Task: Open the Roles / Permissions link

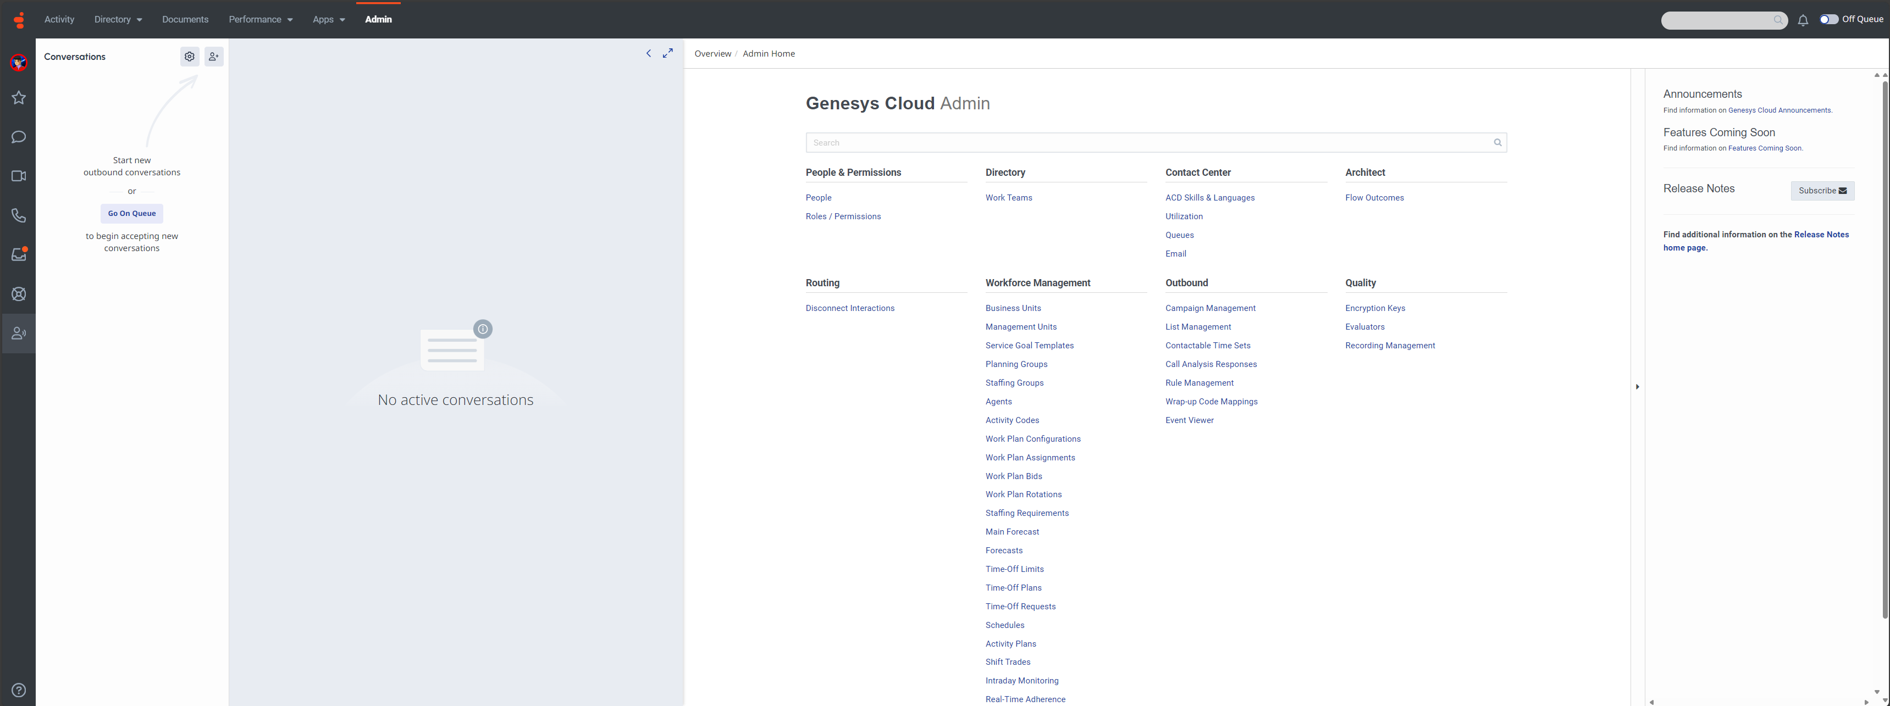Action: [842, 216]
